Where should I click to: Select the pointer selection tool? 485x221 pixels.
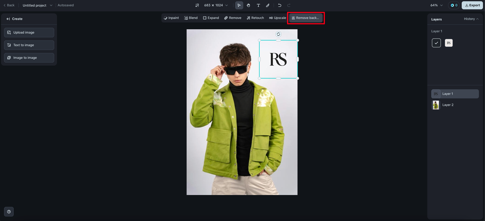pyautogui.click(x=239, y=5)
